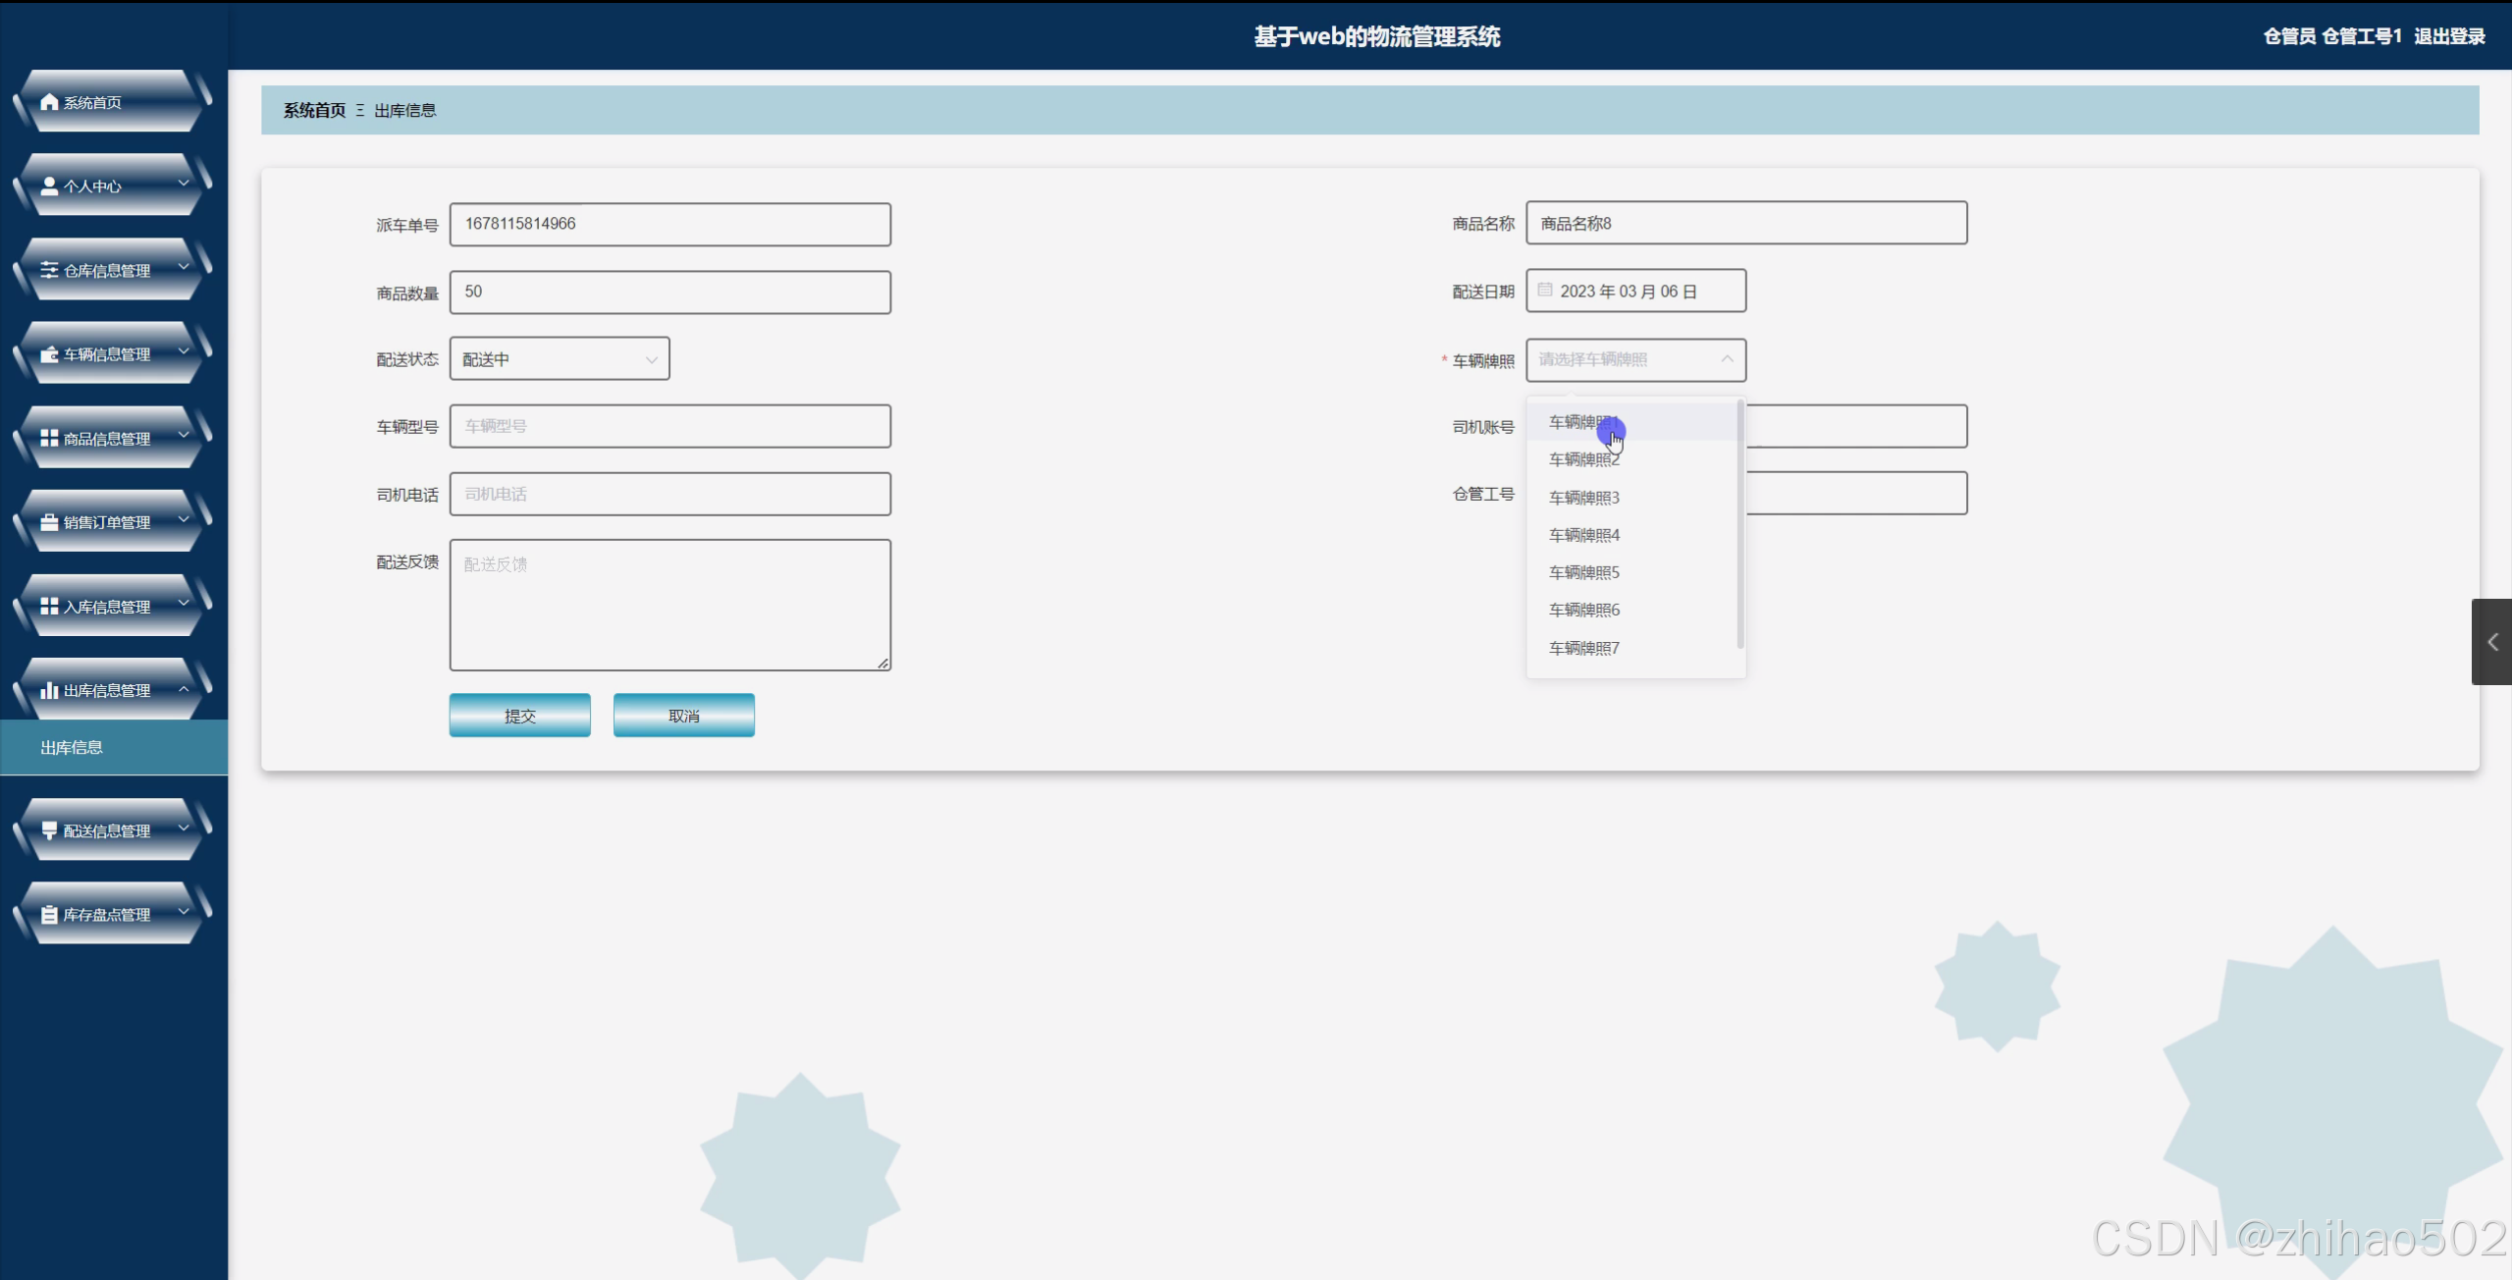
Task: Click the clipboard icon for 库存盘点管理
Action: click(49, 915)
